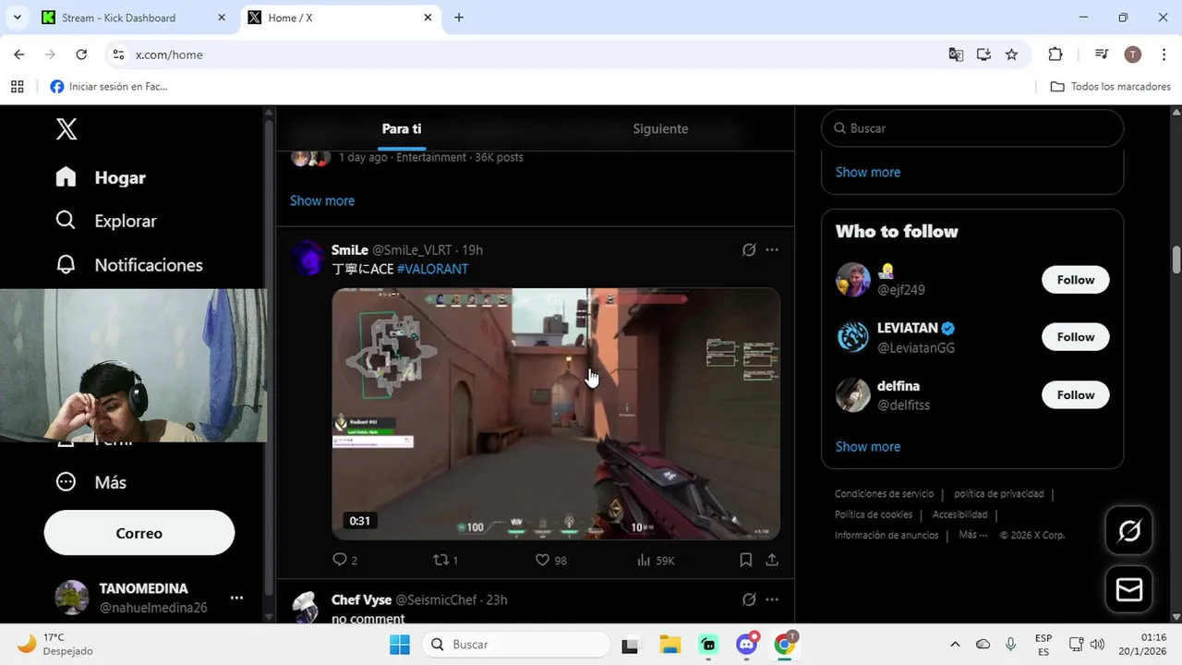This screenshot has height=665, width=1182.
Task: Bookmark SmiLe's post
Action: (745, 560)
